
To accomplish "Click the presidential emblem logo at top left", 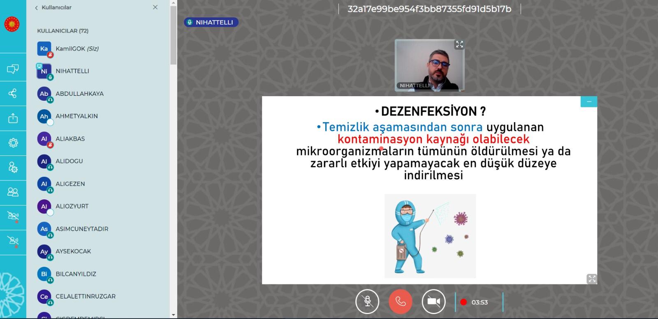I will pos(12,24).
